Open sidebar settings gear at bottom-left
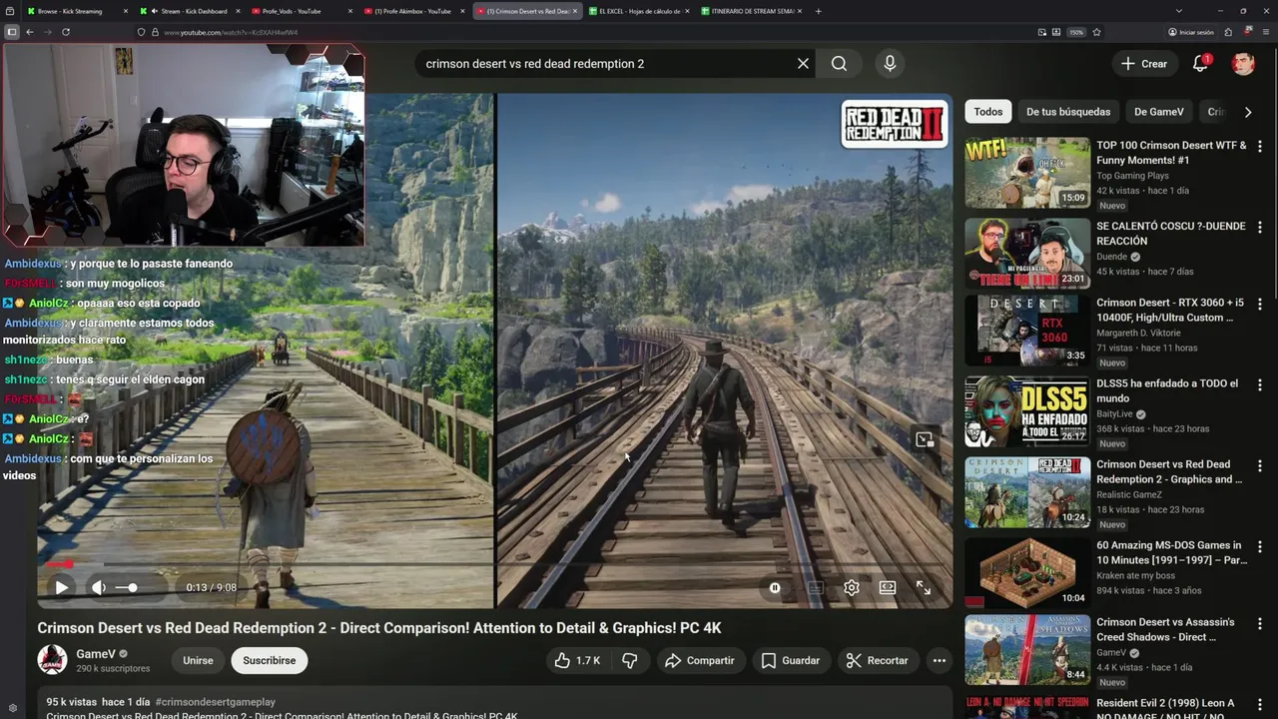Image resolution: width=1278 pixels, height=719 pixels. [12, 708]
